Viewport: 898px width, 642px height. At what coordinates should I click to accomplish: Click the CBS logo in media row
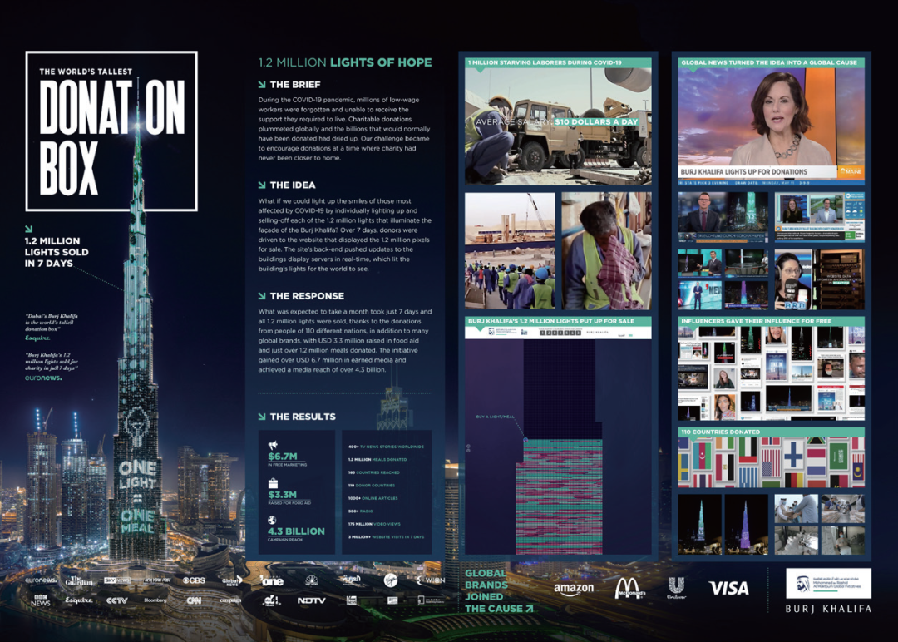[x=194, y=580]
